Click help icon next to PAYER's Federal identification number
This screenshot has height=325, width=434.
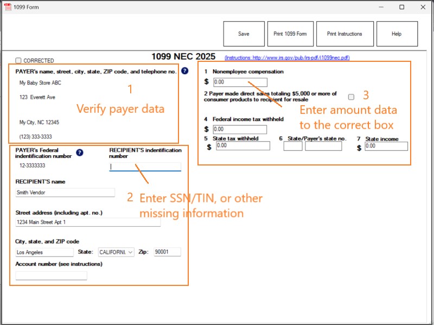pyautogui.click(x=80, y=152)
